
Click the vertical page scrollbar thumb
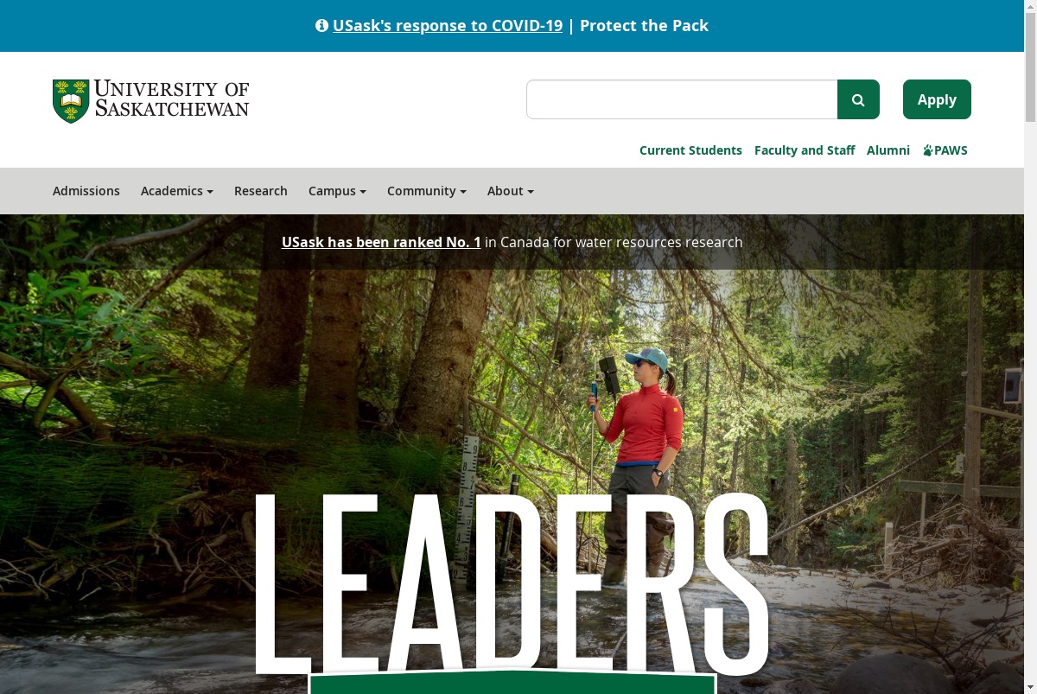(x=1030, y=62)
